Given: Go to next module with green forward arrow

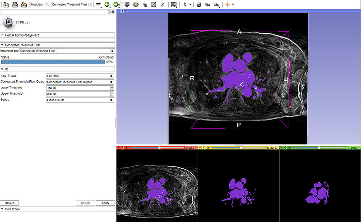Looking at the screenshot, I should pos(116,4).
